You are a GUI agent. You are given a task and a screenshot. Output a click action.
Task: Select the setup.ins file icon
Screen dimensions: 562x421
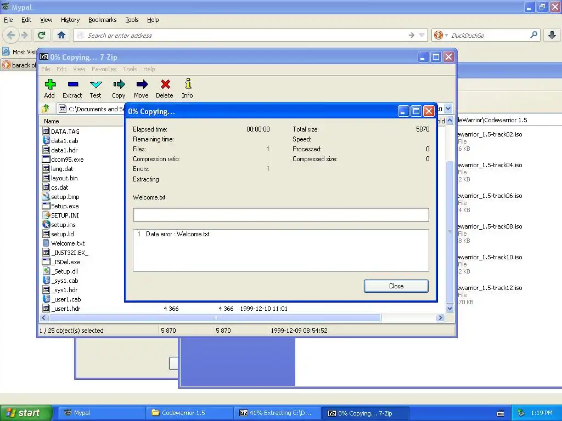[46, 224]
